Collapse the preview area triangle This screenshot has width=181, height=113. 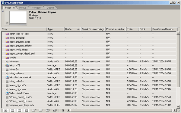[3, 11]
